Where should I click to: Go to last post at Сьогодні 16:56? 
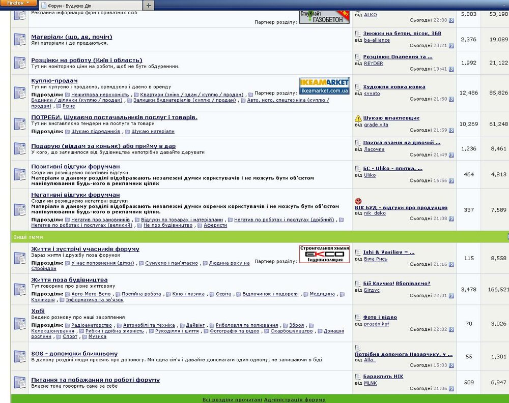point(451,181)
